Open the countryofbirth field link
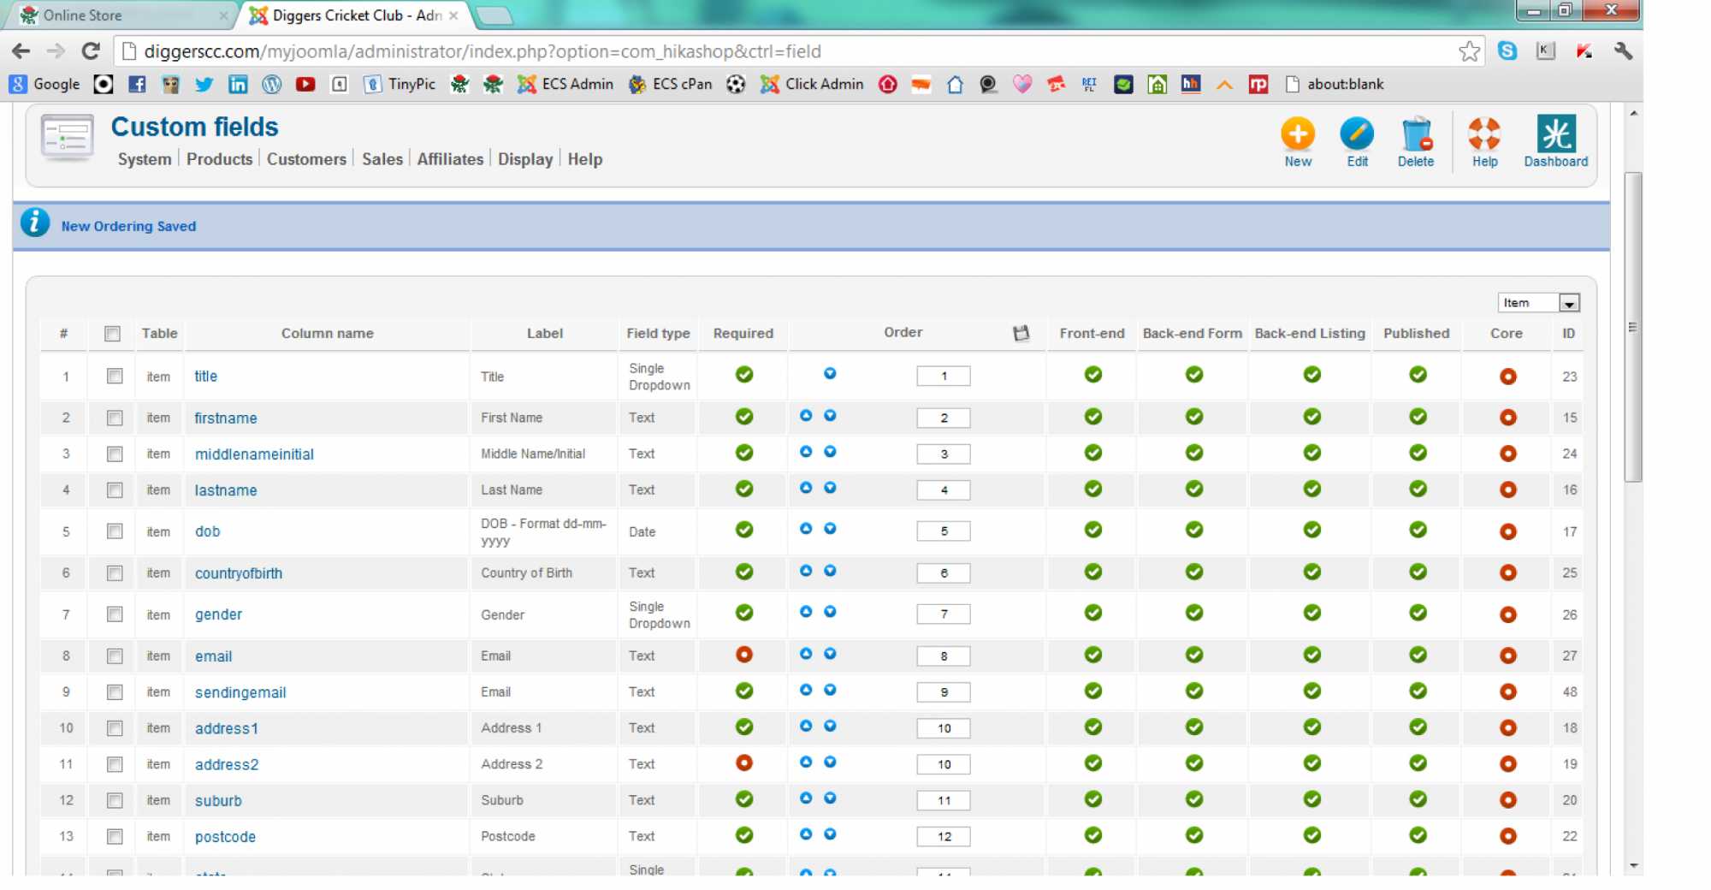The height and width of the screenshot is (890, 1711). click(x=239, y=573)
